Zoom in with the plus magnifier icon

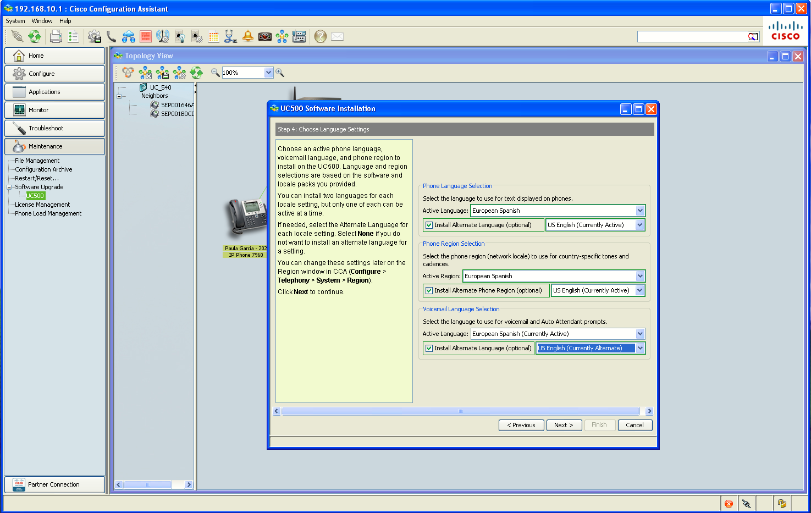coord(280,73)
